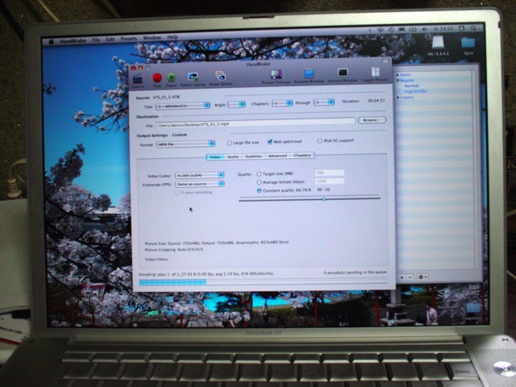Click the Target size value field showing 700
516x387 pixels.
click(x=330, y=173)
